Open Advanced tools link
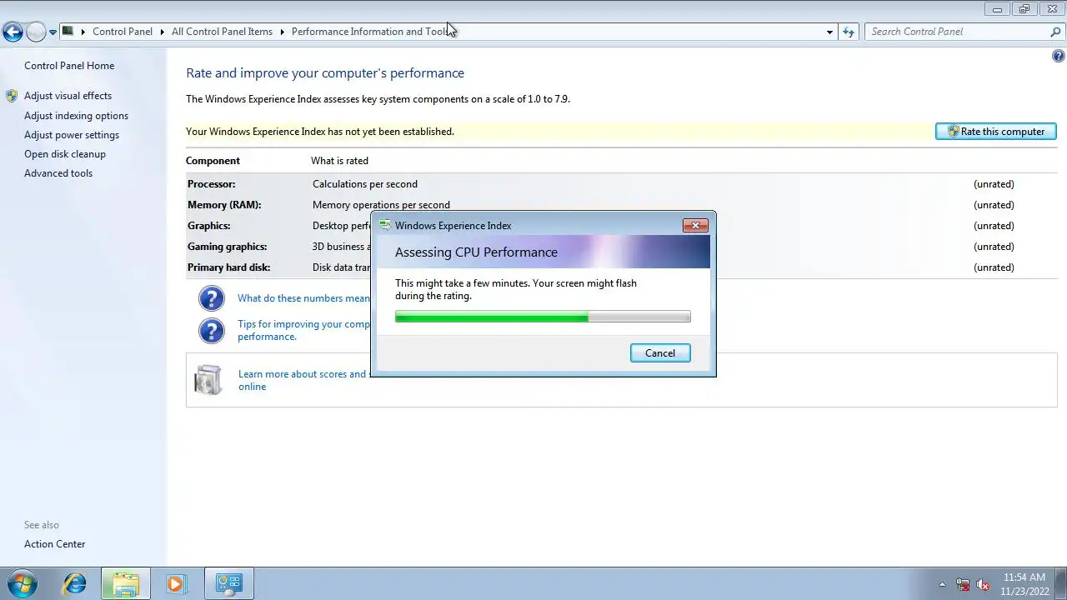 (58, 173)
